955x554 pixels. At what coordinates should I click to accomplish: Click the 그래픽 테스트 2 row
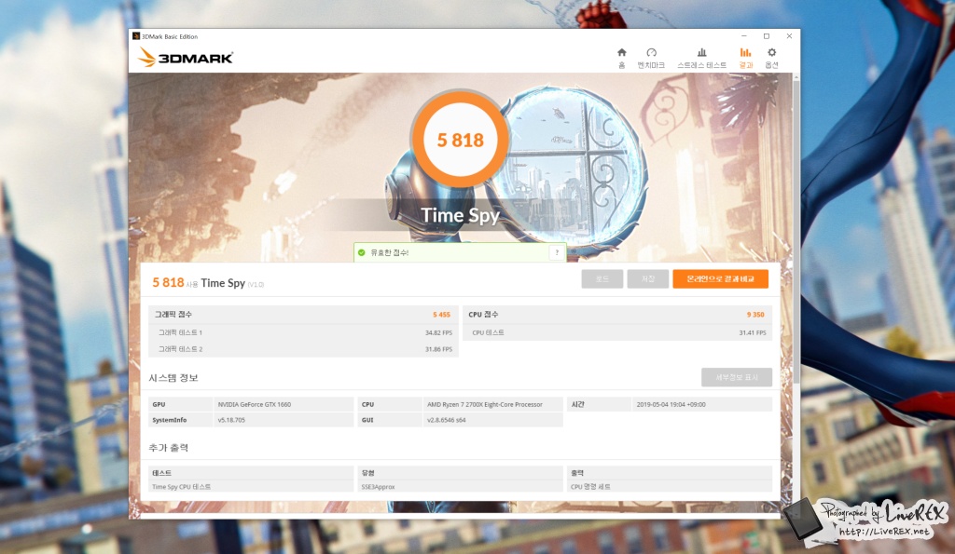click(303, 349)
